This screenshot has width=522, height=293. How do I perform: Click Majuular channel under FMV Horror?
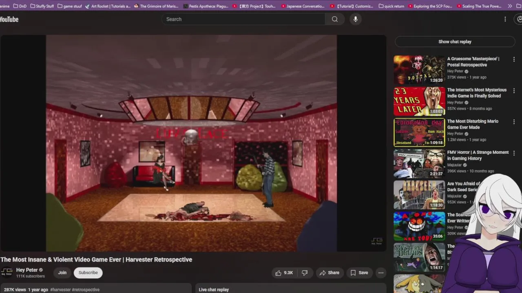[x=454, y=165]
